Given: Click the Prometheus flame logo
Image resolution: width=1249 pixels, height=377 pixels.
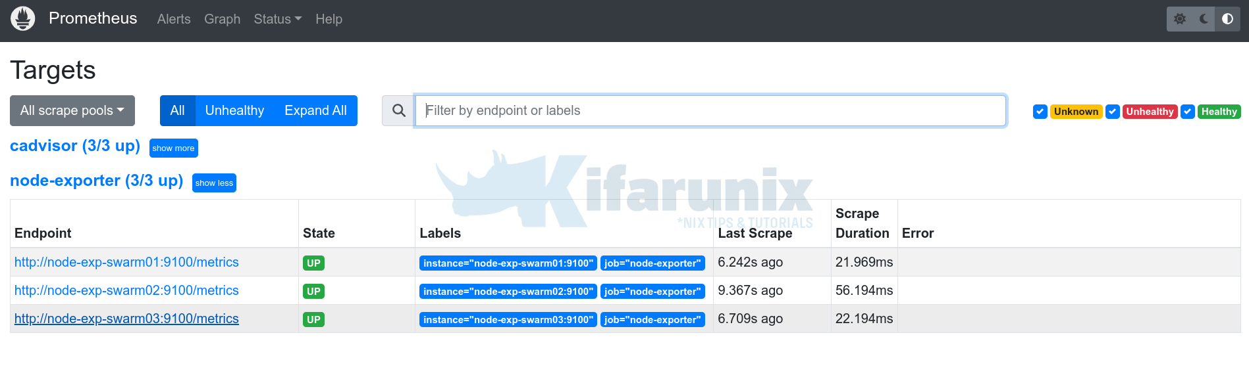Looking at the screenshot, I should pos(23,18).
